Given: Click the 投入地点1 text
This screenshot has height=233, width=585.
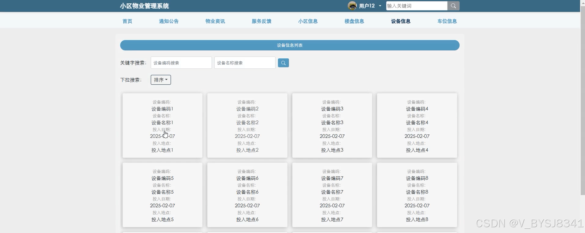Looking at the screenshot, I should tap(162, 150).
